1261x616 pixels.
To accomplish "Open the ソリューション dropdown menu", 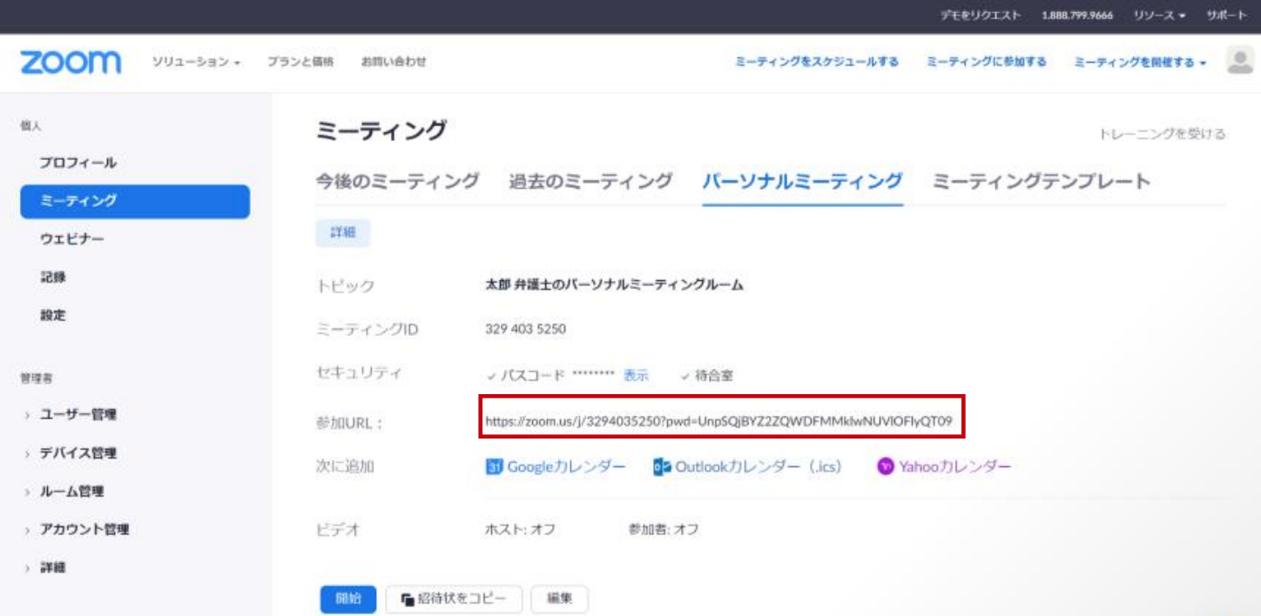I will click(x=196, y=63).
